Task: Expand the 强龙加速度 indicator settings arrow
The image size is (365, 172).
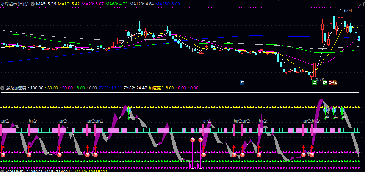Action: (x=3, y=88)
